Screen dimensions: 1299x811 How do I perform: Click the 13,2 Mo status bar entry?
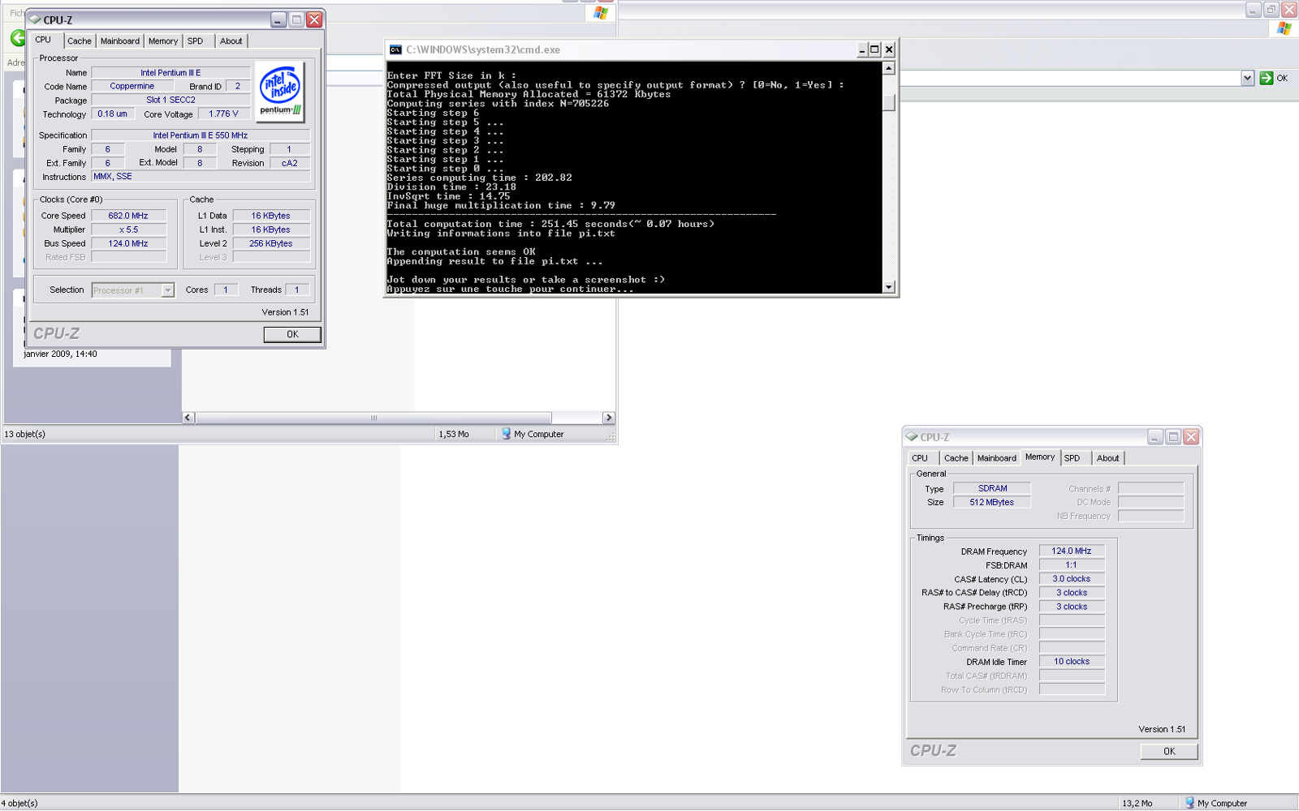tap(1137, 804)
